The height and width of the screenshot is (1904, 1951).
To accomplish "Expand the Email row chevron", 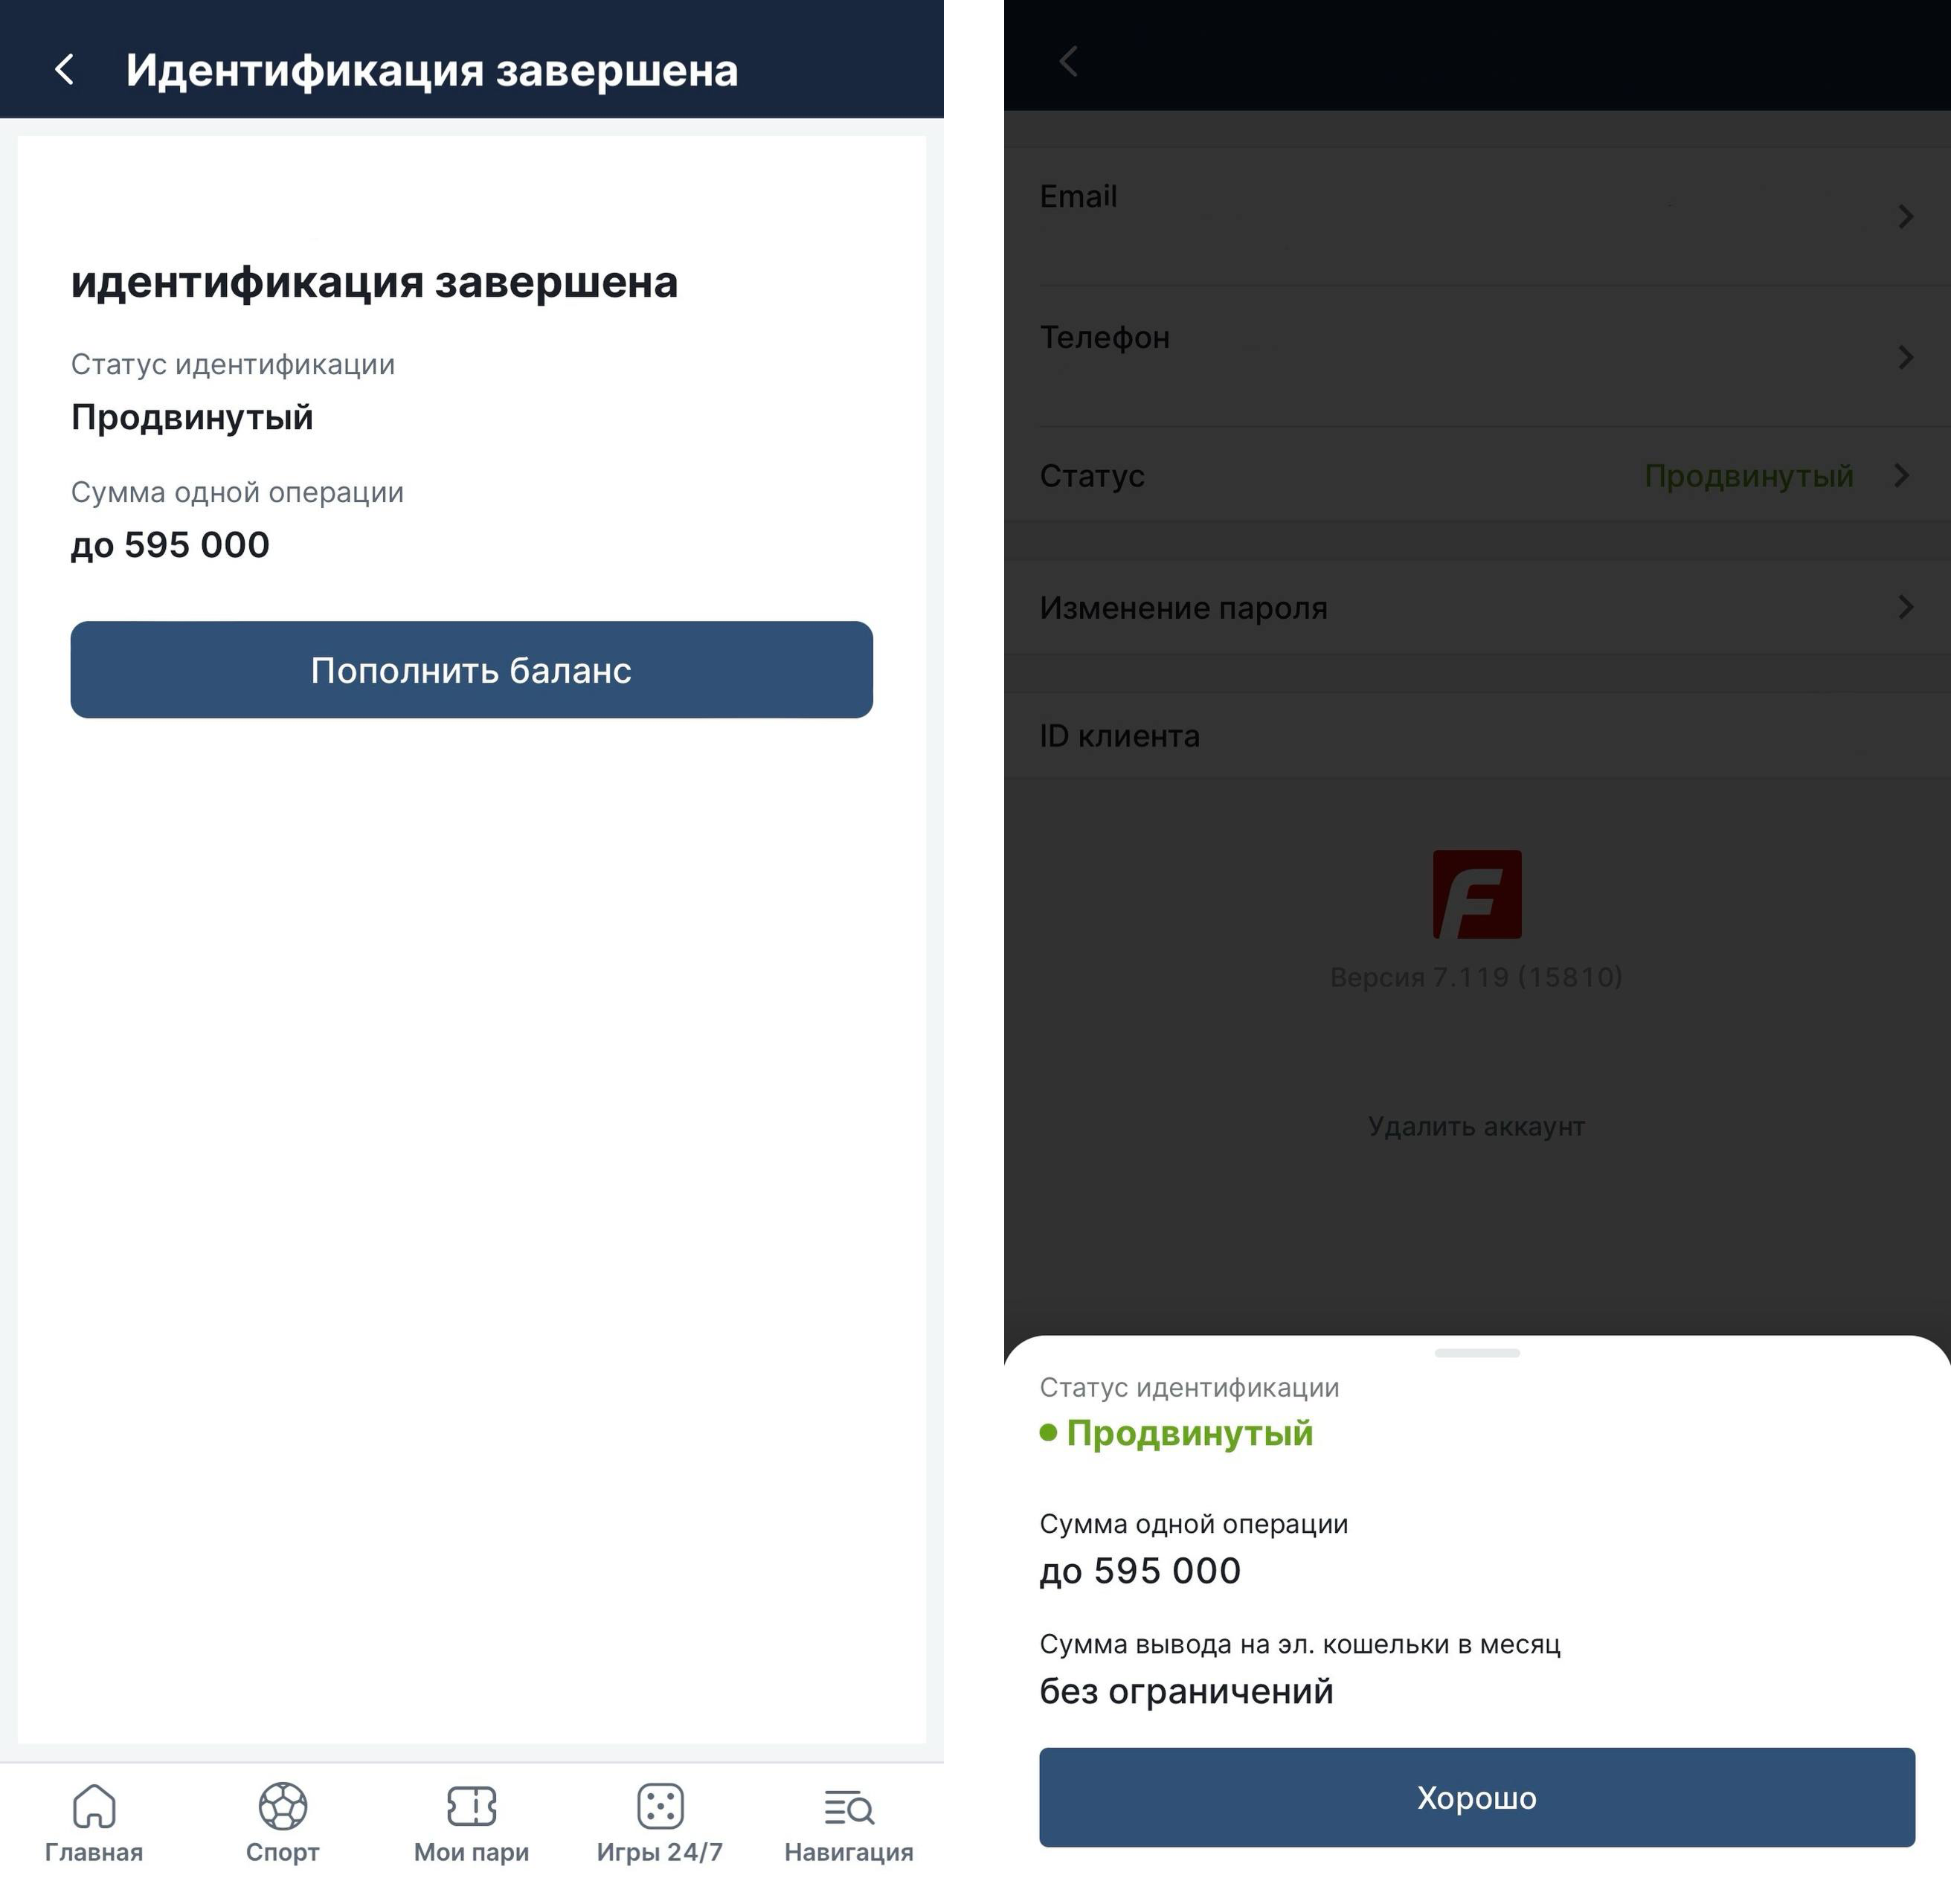I will pos(1905,216).
